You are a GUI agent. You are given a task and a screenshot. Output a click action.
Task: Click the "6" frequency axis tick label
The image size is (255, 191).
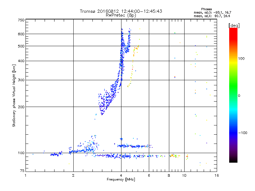(149, 175)
